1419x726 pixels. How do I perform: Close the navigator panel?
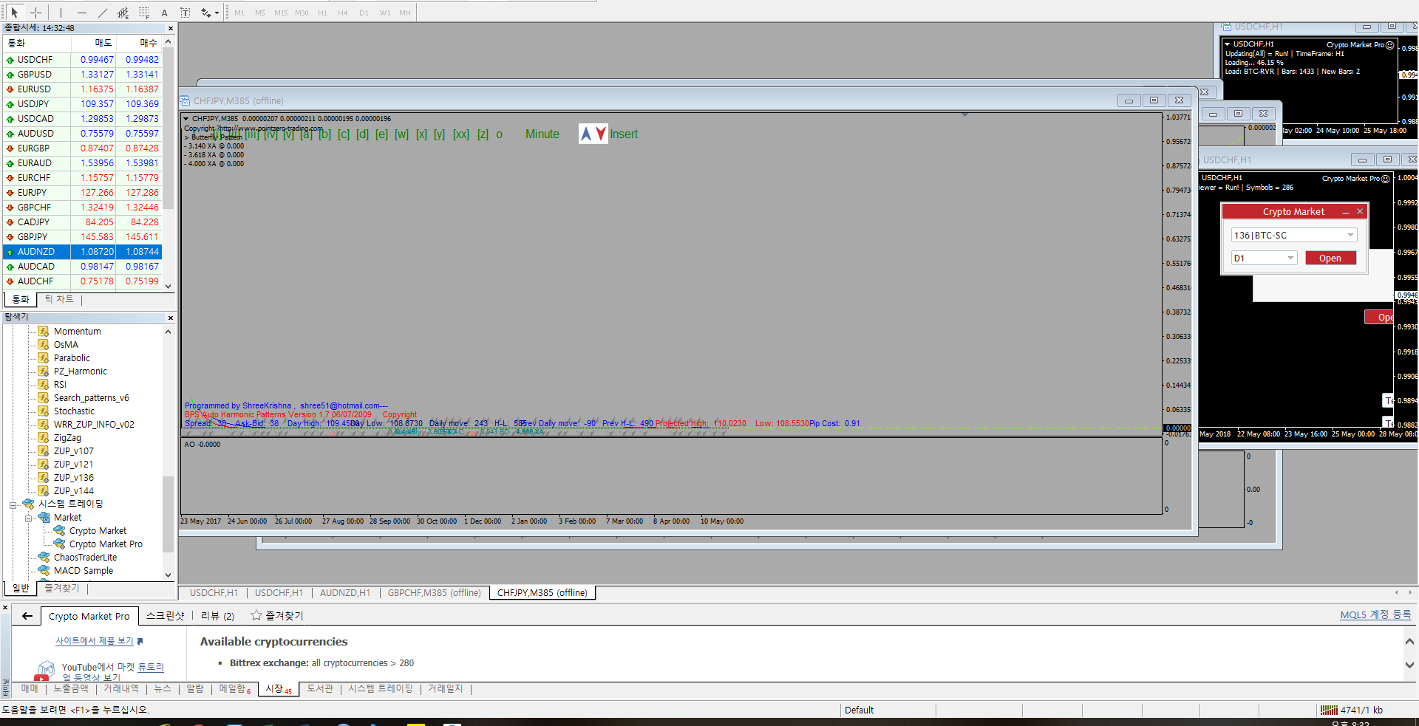pos(171,318)
